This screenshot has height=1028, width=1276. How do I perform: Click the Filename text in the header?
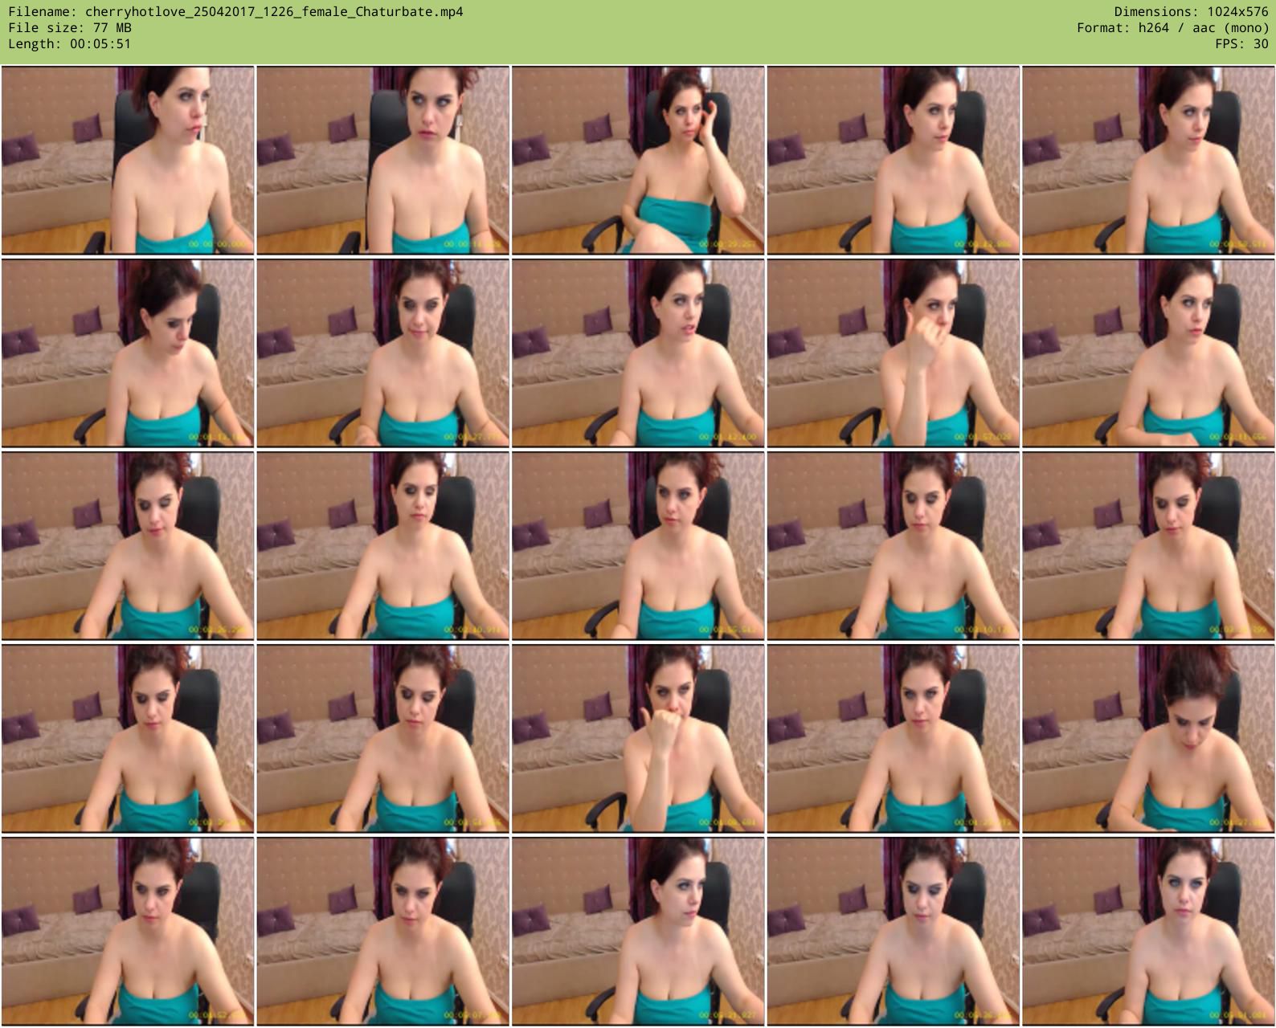pos(235,12)
